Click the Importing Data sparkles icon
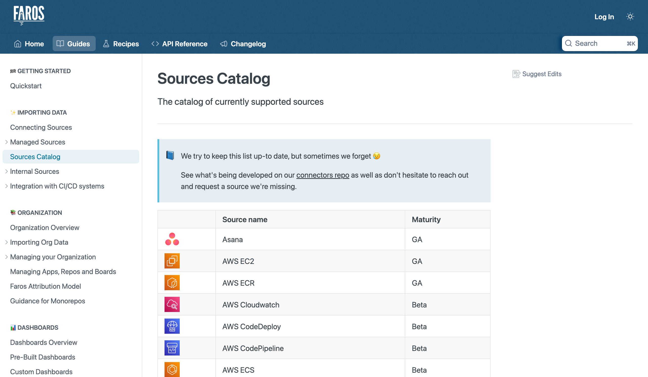This screenshot has width=648, height=377. pos(13,113)
